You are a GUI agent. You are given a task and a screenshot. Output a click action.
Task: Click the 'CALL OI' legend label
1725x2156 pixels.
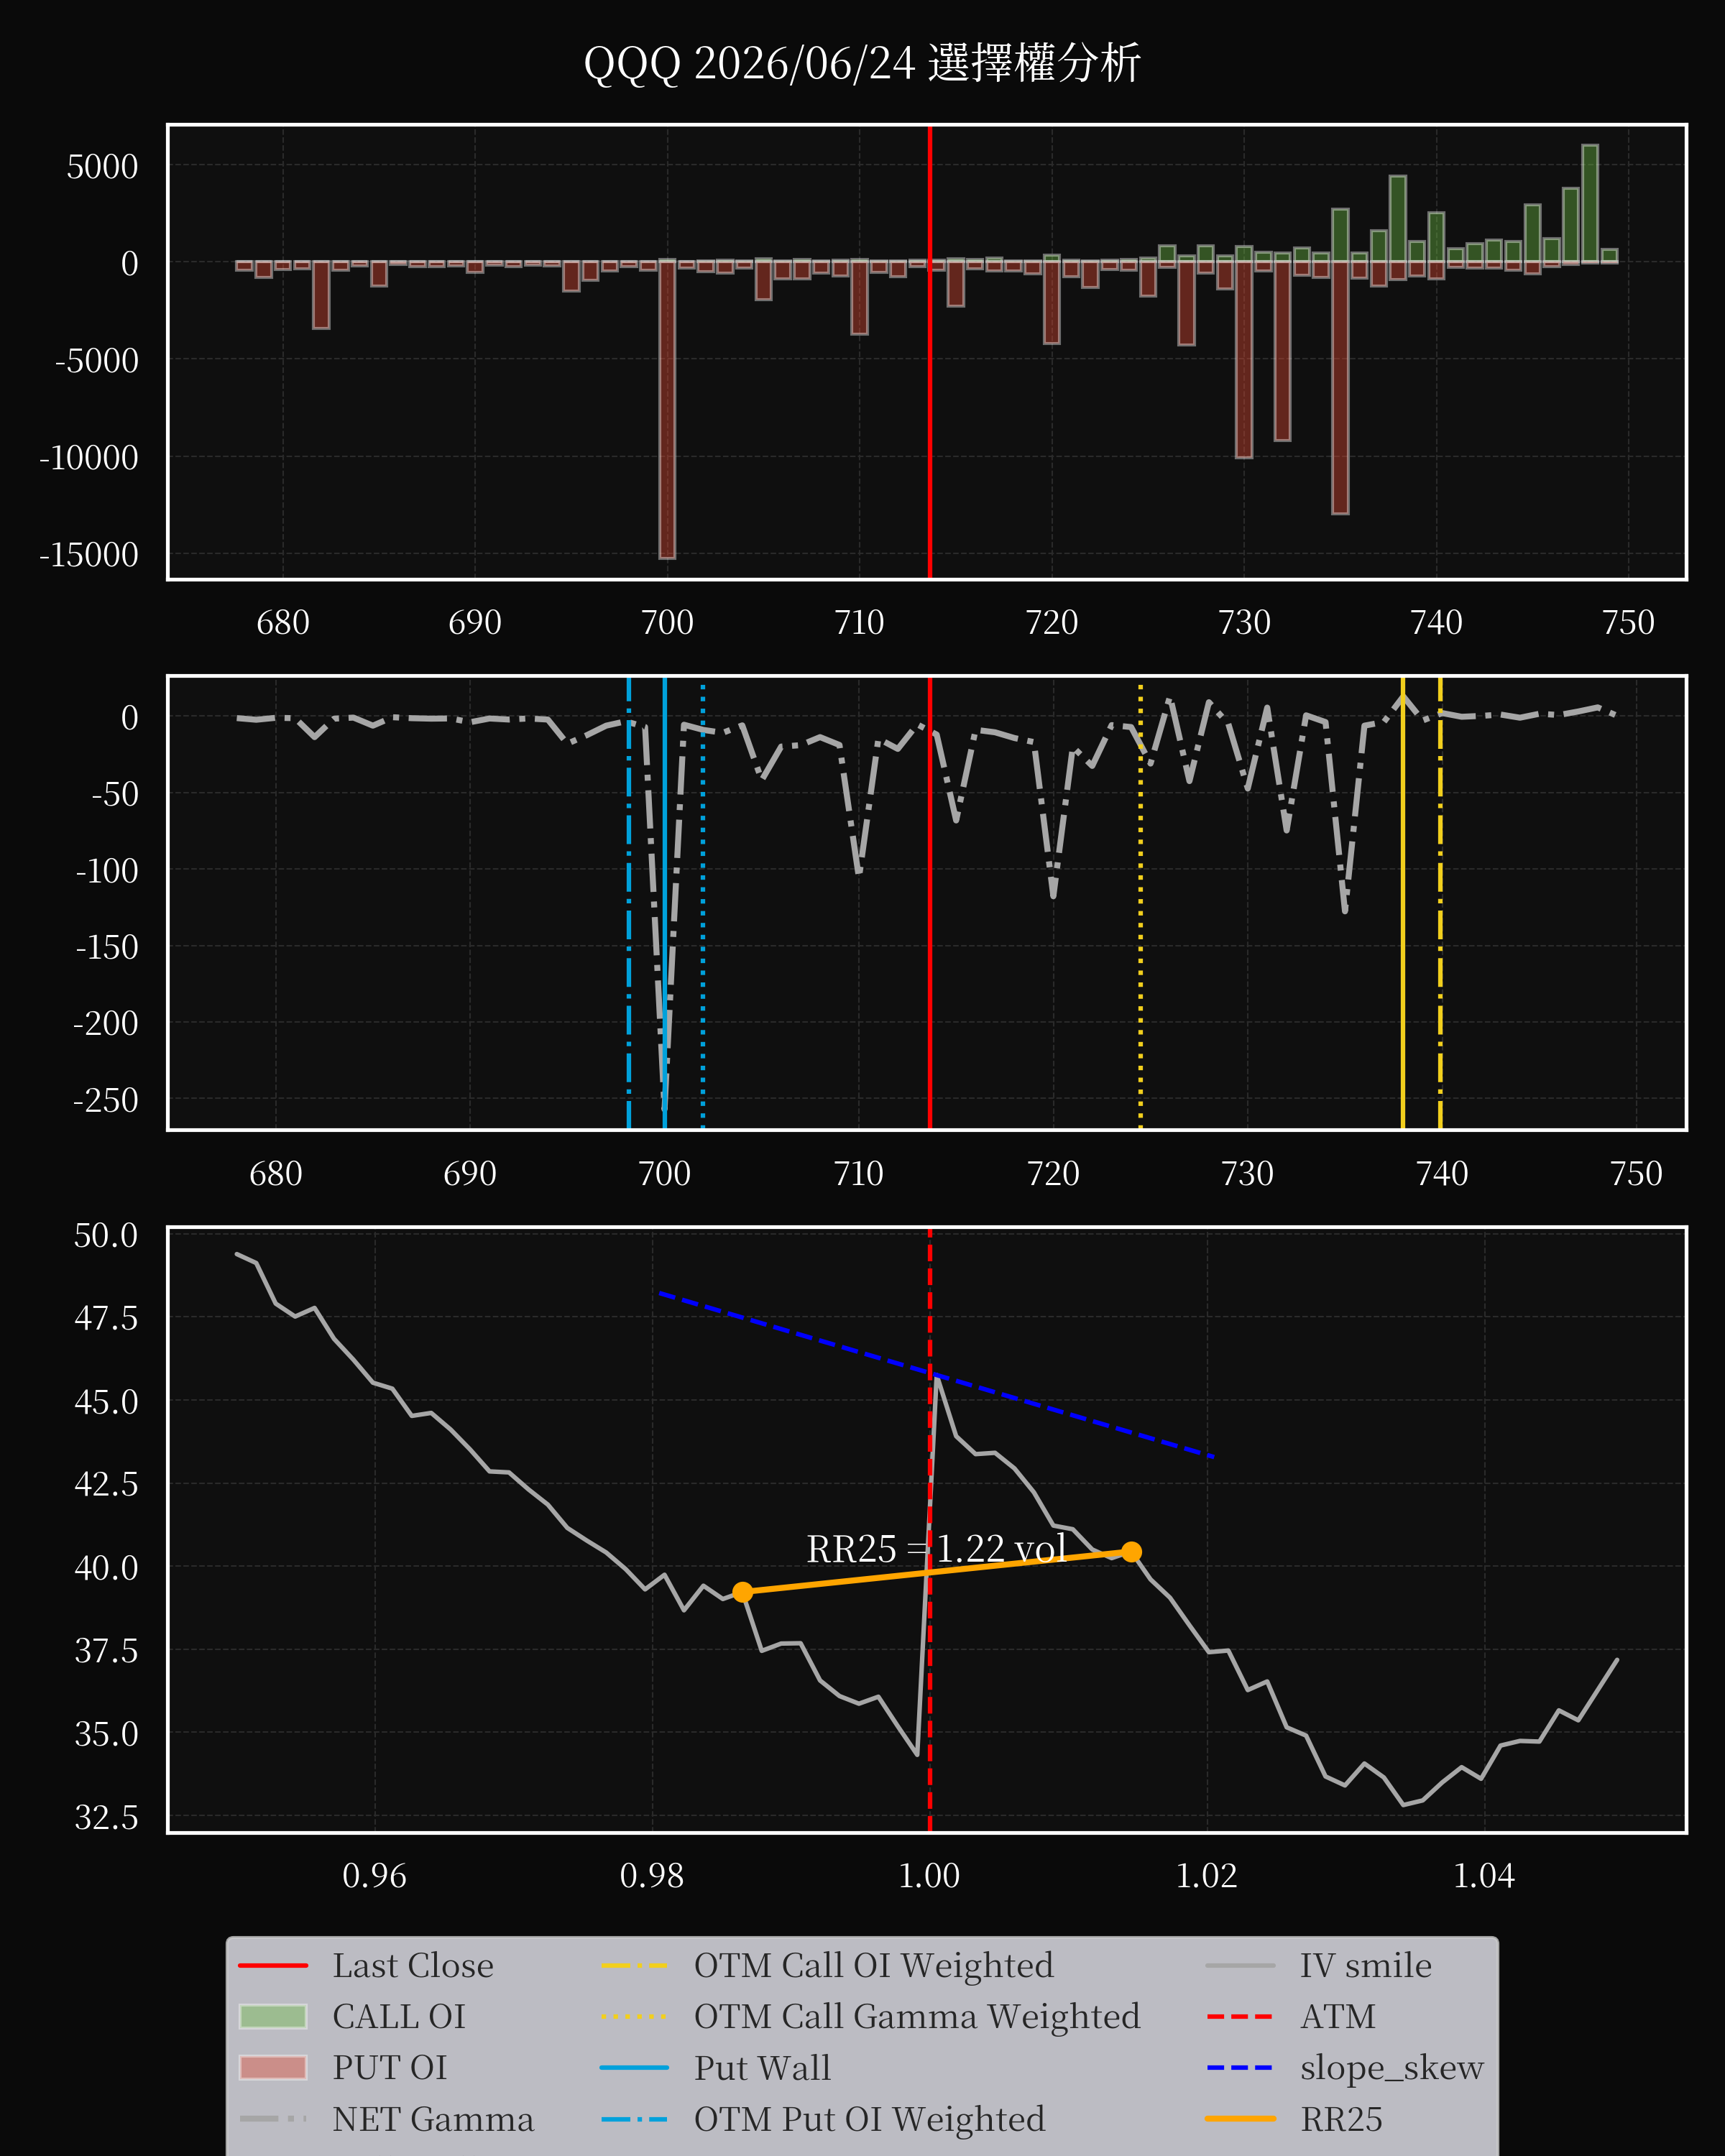click(399, 2016)
